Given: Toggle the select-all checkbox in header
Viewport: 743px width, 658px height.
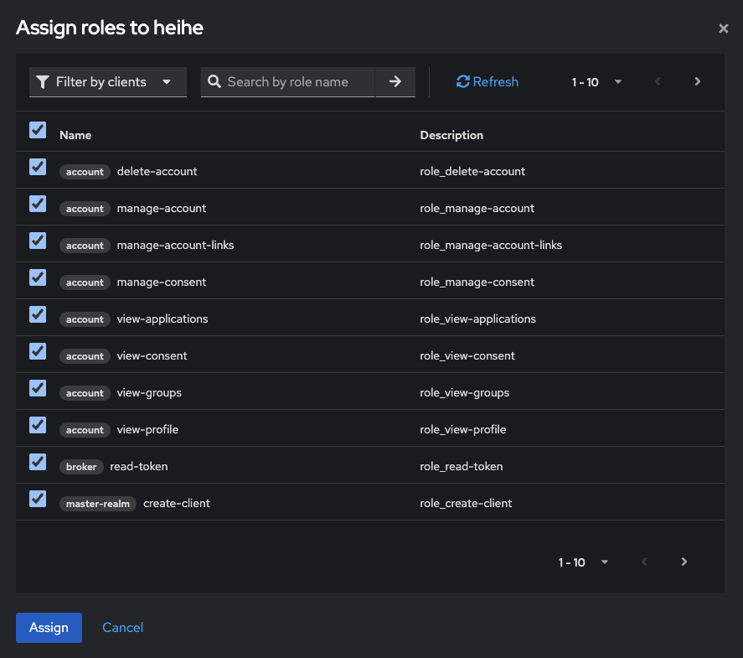Looking at the screenshot, I should click(38, 130).
